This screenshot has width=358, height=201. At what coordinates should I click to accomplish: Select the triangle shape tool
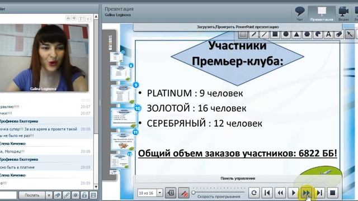[x=296, y=35]
